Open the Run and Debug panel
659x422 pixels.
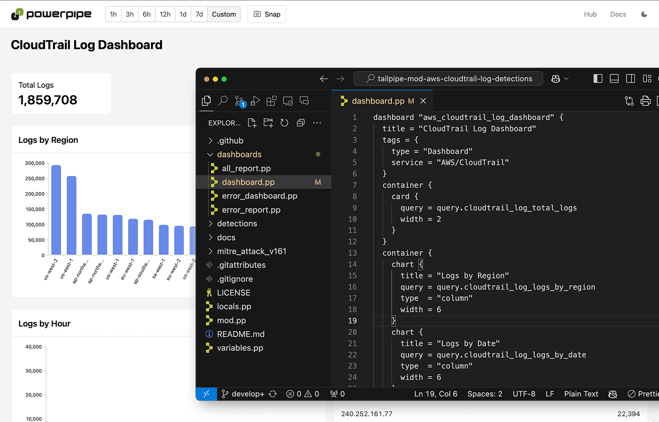tap(255, 101)
